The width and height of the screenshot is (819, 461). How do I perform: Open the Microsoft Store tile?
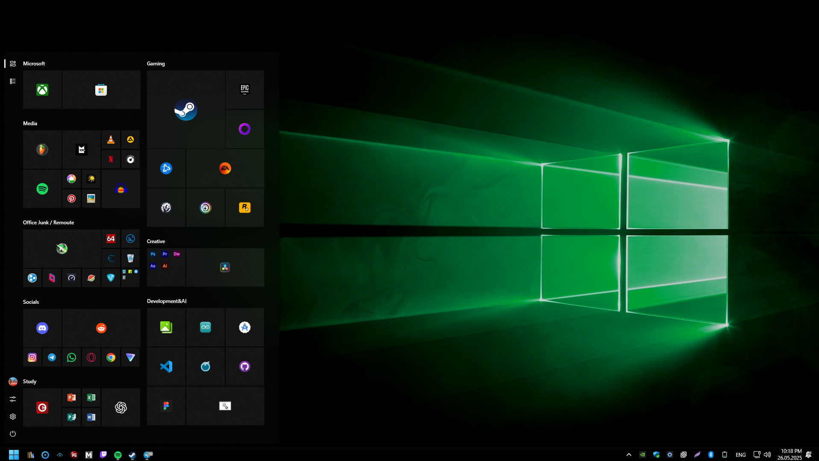pos(101,90)
